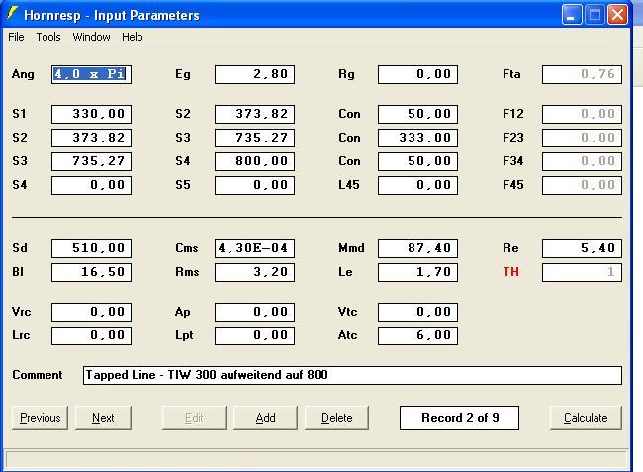Open the File menu
This screenshot has width=643, height=472.
tap(16, 37)
